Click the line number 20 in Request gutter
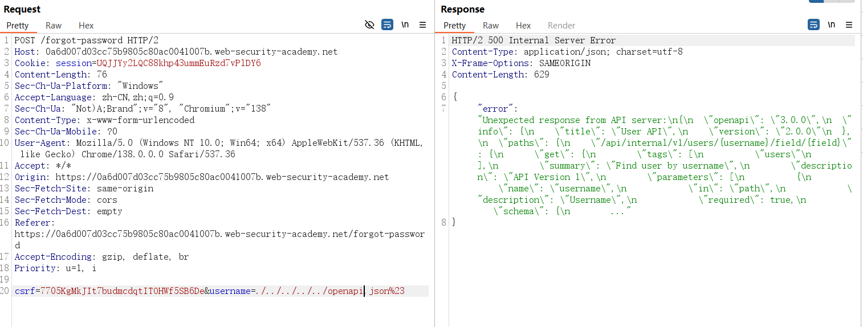This screenshot has height=327, width=863. [6, 291]
